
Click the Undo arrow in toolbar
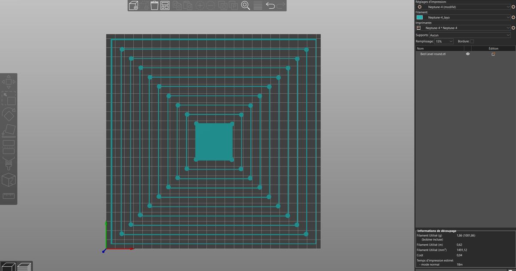tap(270, 6)
